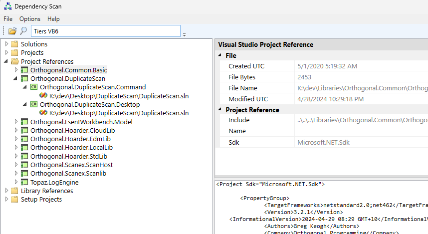
Task: Open the Help menu
Action: pos(53,19)
